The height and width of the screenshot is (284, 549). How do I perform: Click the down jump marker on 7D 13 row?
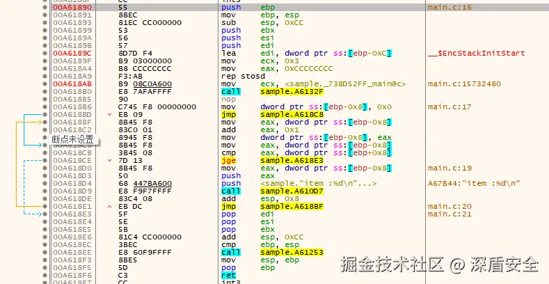(x=109, y=160)
